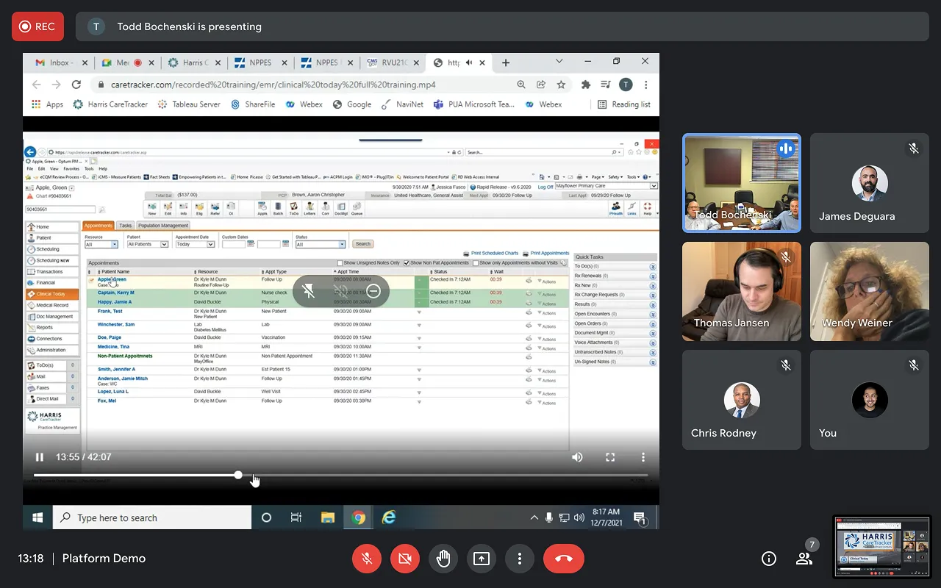Enter fullscreen on the shared video
Viewport: 941px width, 588px height.
610,457
